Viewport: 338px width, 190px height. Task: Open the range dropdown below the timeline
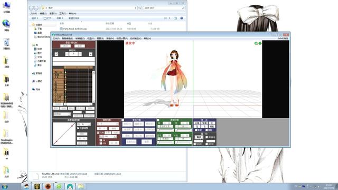point(62,114)
